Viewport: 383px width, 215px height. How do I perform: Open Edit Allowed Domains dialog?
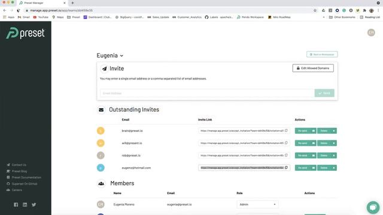click(x=313, y=68)
